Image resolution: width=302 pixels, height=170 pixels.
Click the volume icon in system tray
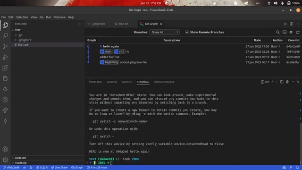[276, 3]
